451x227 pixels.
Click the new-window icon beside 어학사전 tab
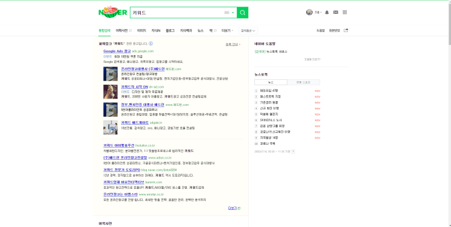[131, 30]
